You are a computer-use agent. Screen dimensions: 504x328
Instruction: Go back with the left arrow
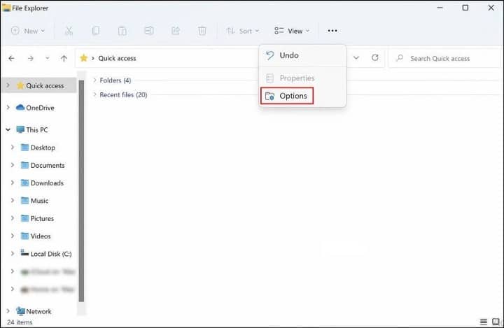(12, 58)
